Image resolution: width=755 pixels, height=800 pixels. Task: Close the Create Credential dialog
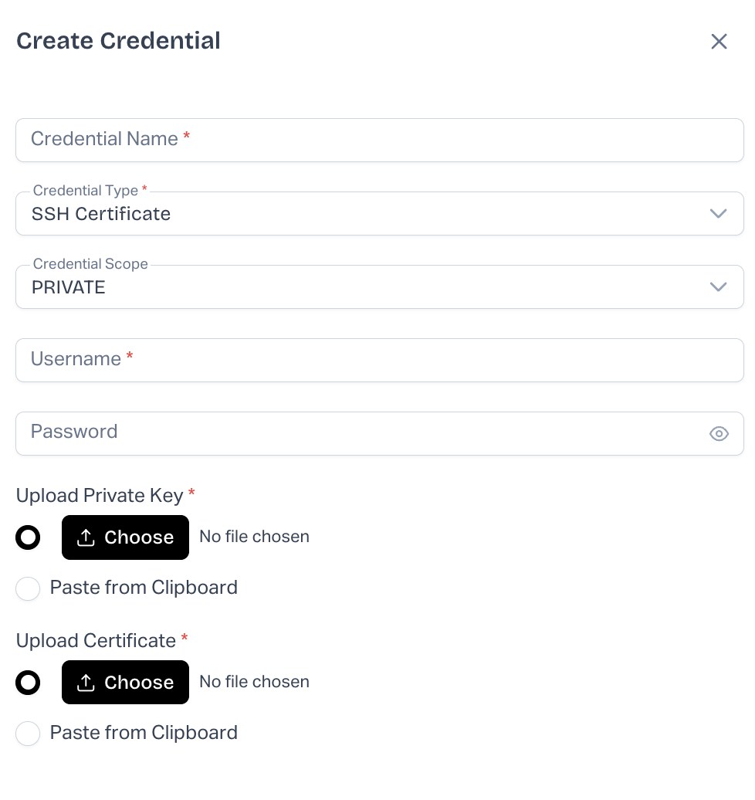719,42
